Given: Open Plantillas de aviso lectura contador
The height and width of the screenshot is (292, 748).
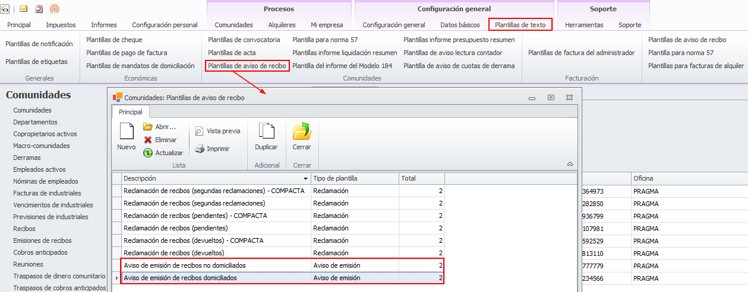Looking at the screenshot, I should pyautogui.click(x=453, y=53).
